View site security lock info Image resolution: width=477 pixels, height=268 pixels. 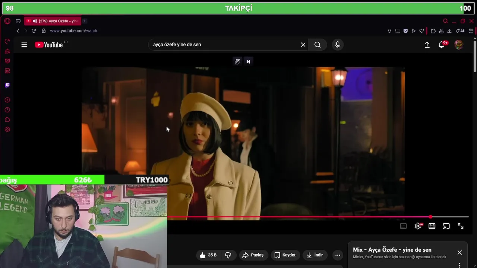pos(44,31)
